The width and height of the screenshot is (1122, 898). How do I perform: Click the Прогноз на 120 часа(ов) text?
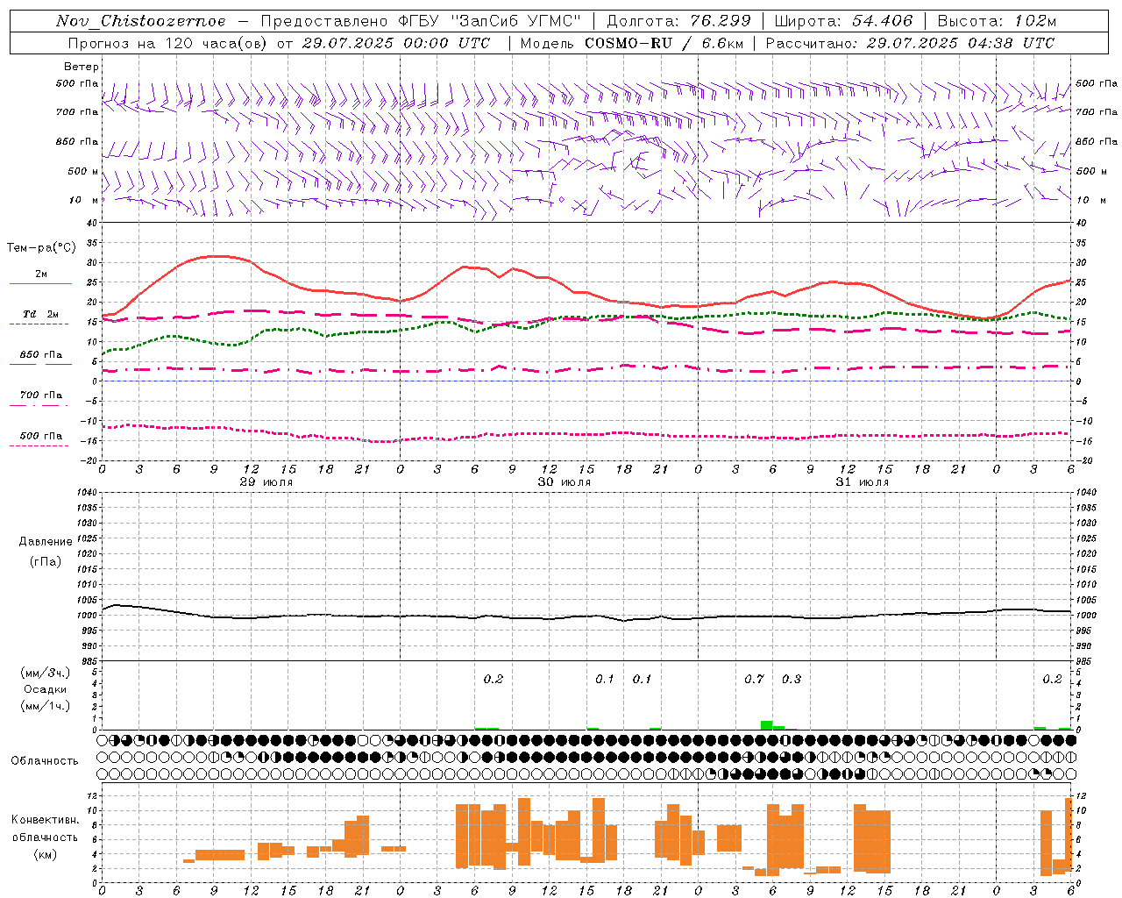[168, 43]
